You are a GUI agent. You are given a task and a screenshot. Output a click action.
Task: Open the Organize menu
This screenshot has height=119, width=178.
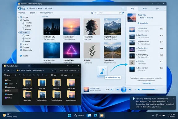tap(23, 13)
